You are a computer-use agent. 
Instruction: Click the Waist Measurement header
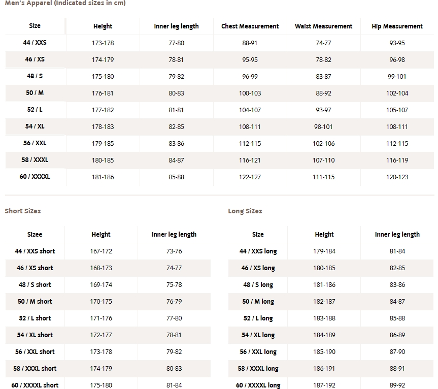(323, 26)
